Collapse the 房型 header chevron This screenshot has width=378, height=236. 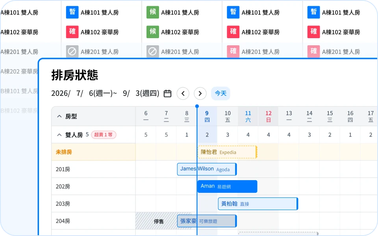[59, 116]
